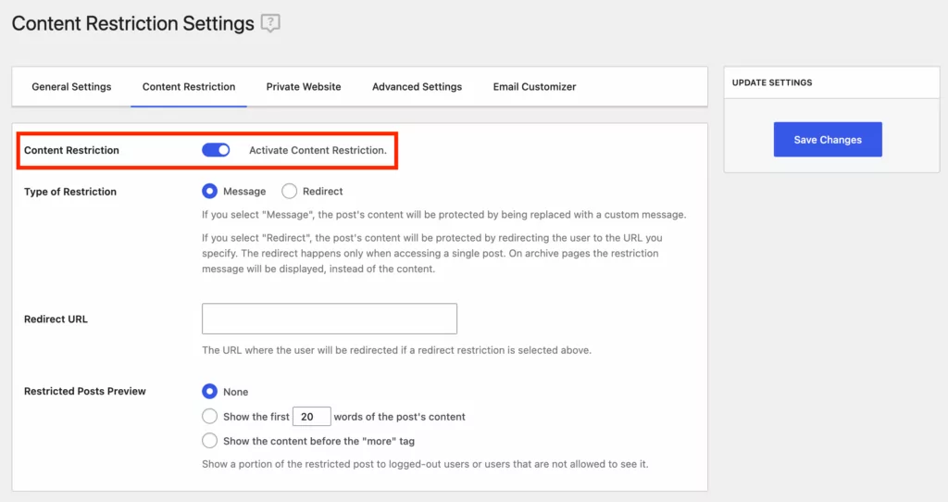Select Show content before "more" tag
The height and width of the screenshot is (502, 948).
(210, 441)
